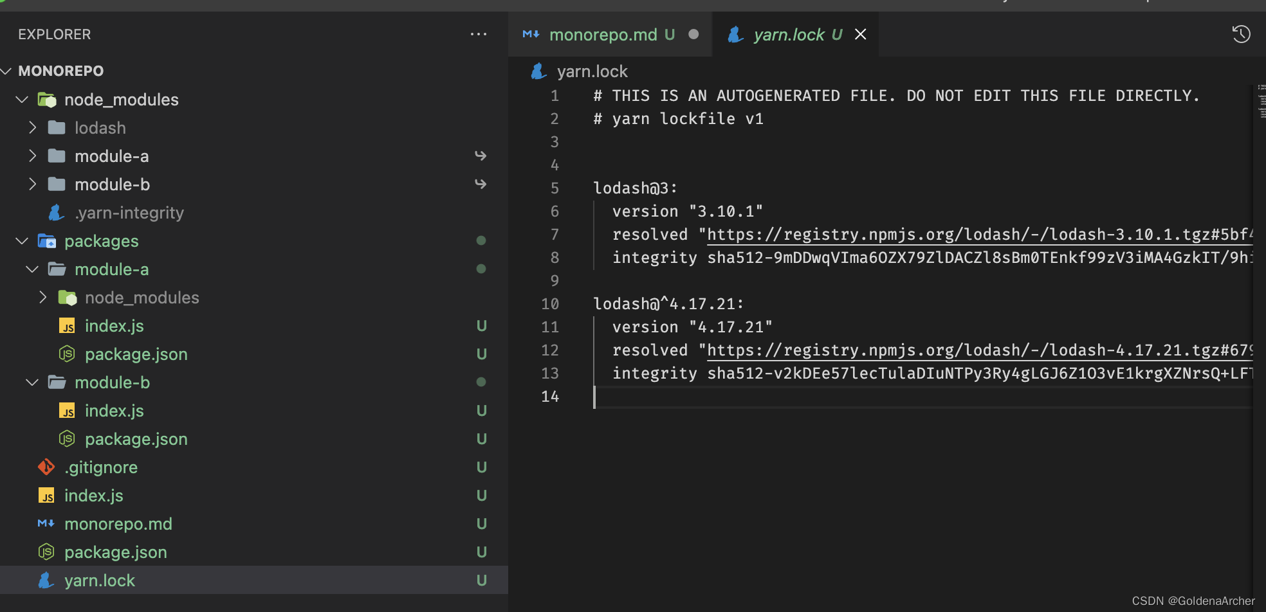1266x612 pixels.
Task: Click the symlink arrow icon for module-b
Action: click(x=481, y=184)
